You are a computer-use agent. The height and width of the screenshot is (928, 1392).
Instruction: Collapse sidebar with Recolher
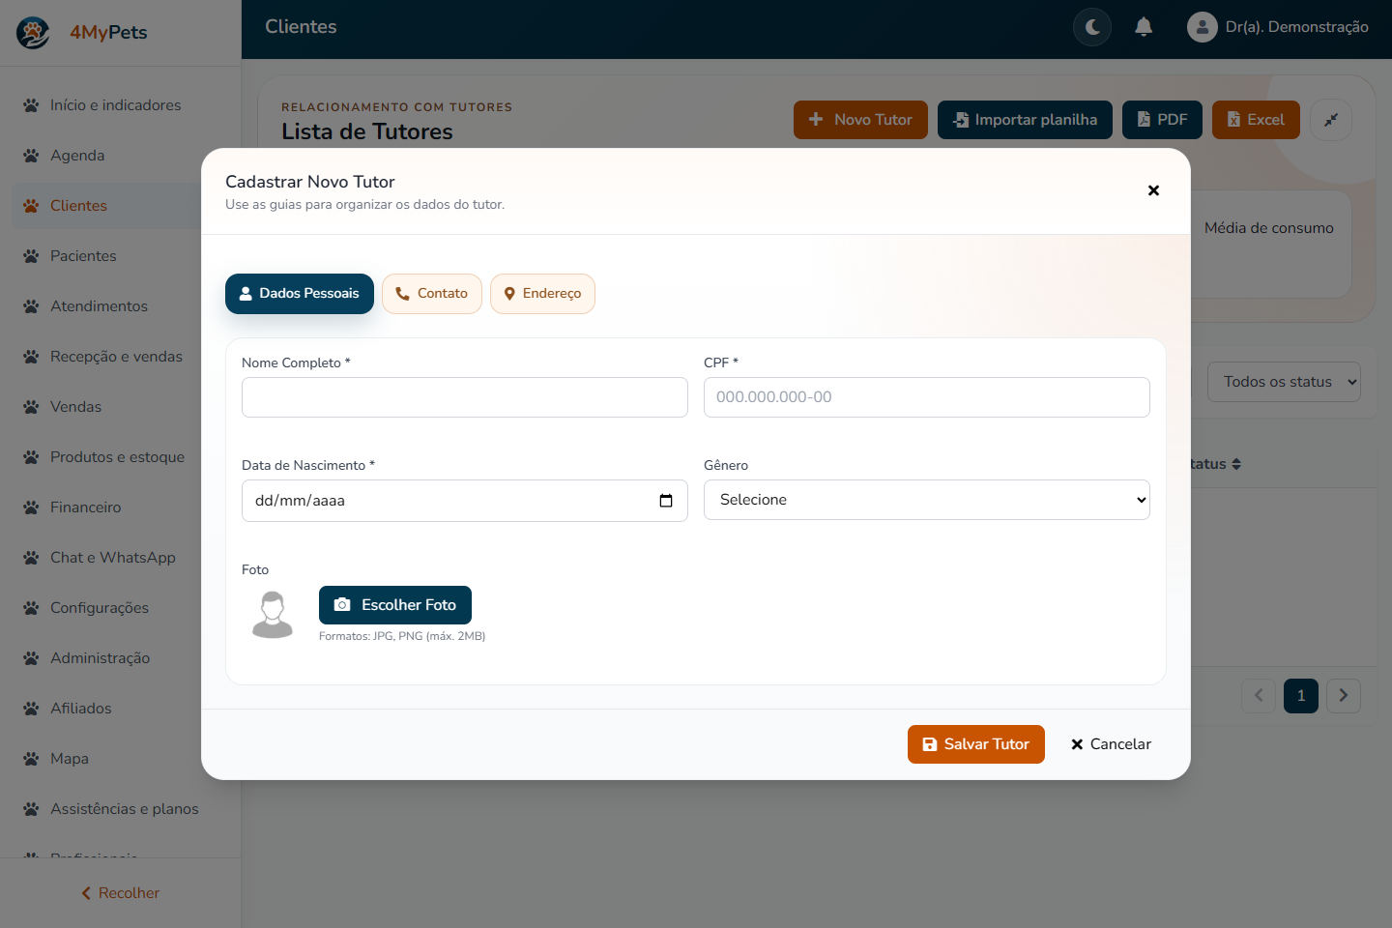click(120, 893)
